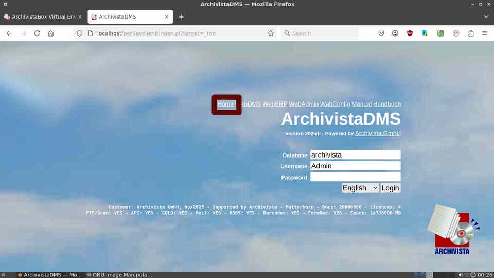Click the red circular extension icon
The width and height of the screenshot is (494, 278).
coord(456,33)
